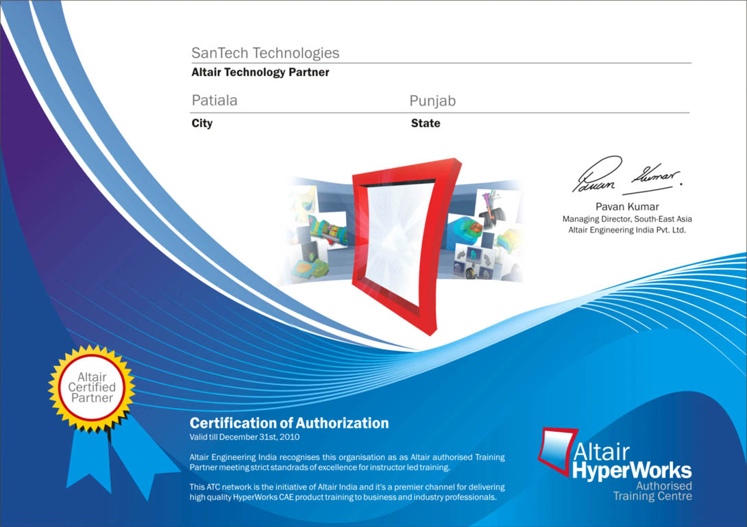Click the Altair Certified Partner seal
The width and height of the screenshot is (747, 527).
click(x=91, y=389)
